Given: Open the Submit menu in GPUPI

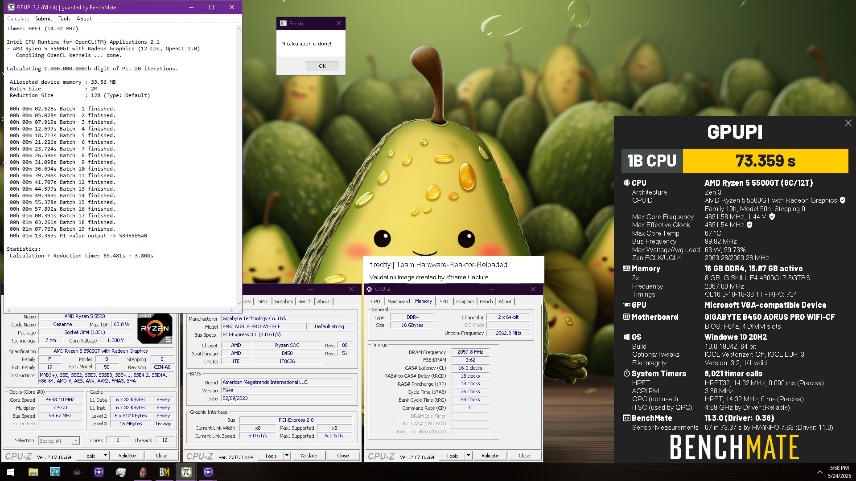Looking at the screenshot, I should point(44,19).
